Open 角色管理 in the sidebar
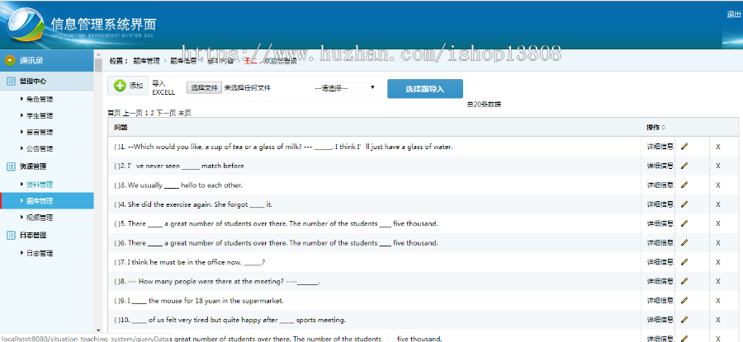The width and height of the screenshot is (743, 342). pos(40,100)
